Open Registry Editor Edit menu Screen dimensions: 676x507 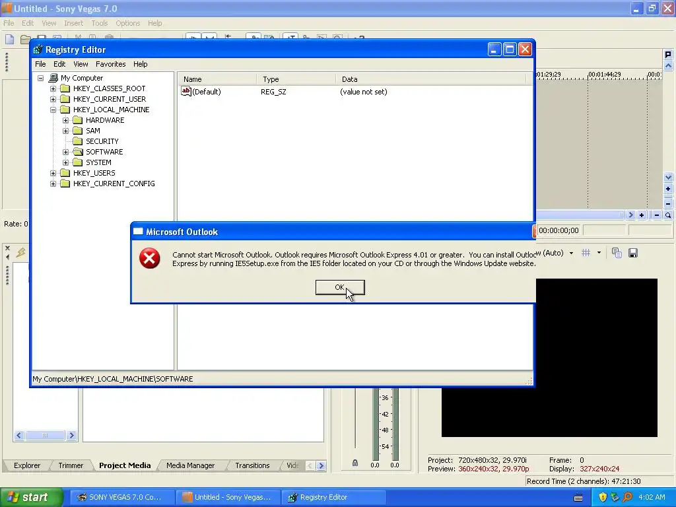tap(59, 64)
